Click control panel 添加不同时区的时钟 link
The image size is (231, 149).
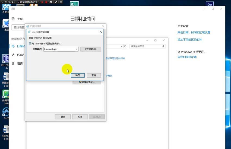pos(116,58)
